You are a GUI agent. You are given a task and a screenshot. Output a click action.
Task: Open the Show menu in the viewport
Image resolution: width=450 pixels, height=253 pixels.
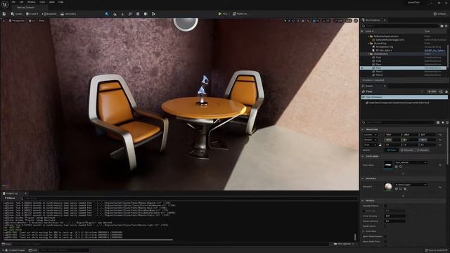[41, 20]
